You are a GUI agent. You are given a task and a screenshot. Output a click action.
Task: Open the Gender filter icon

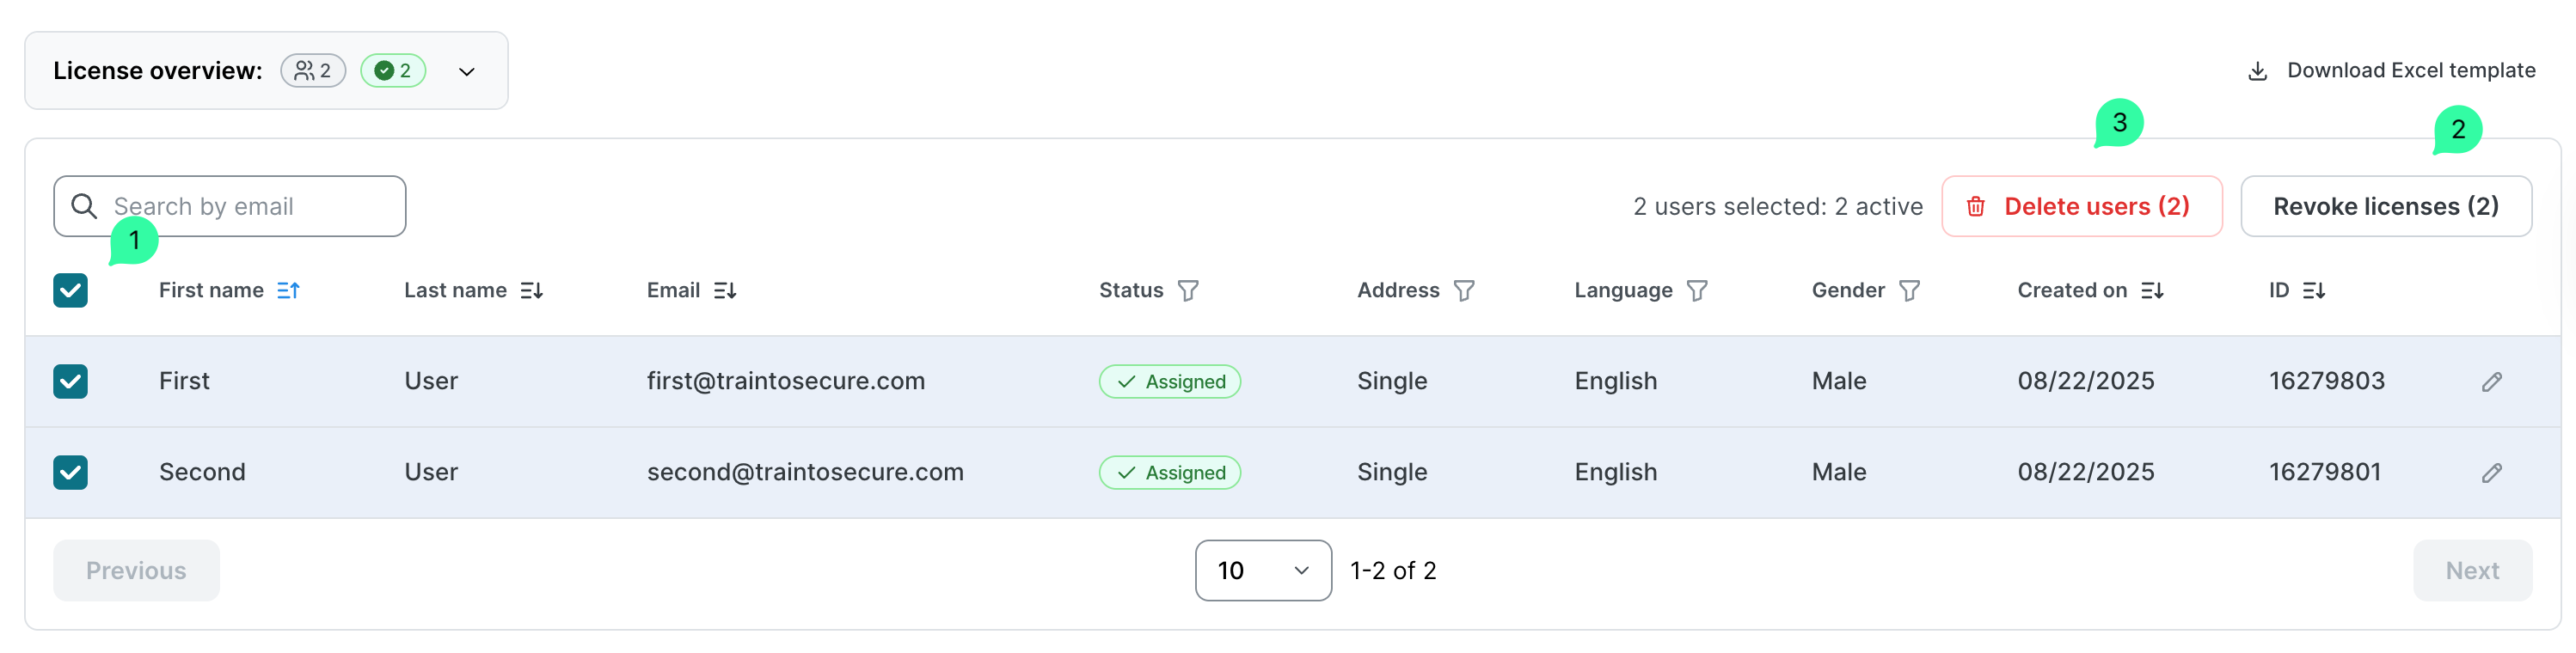point(1909,291)
